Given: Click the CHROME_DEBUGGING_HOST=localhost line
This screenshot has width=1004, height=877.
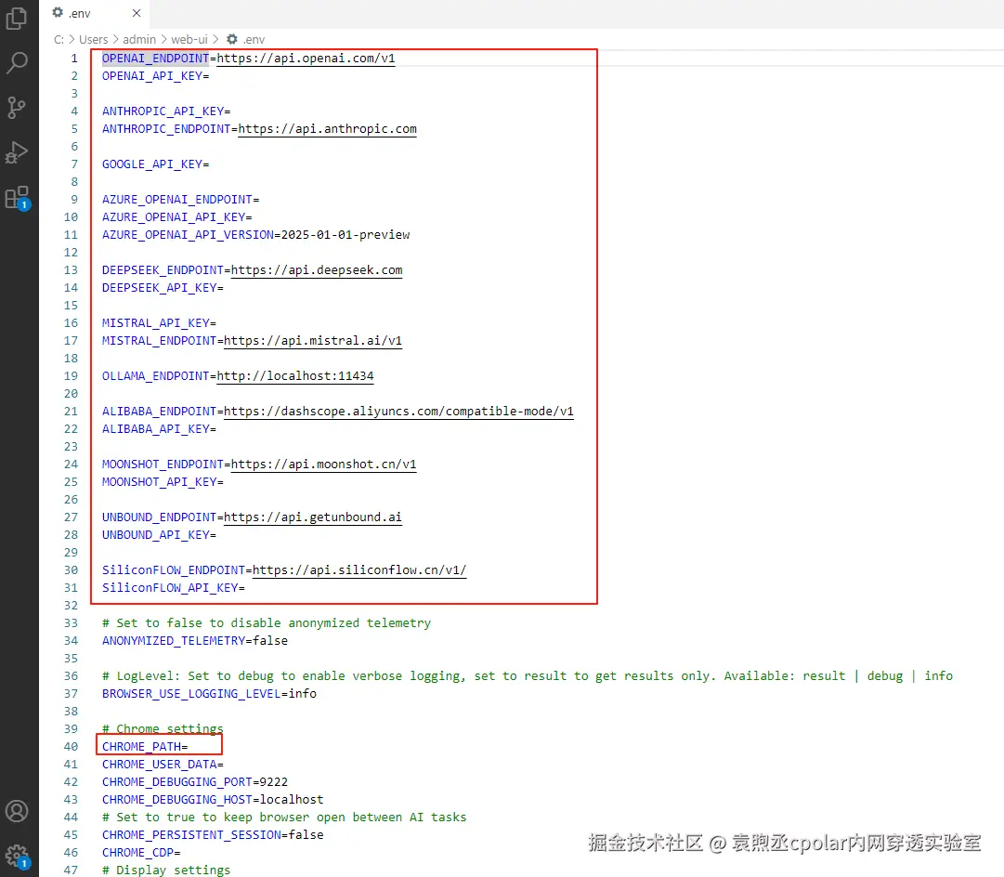Looking at the screenshot, I should point(213,800).
